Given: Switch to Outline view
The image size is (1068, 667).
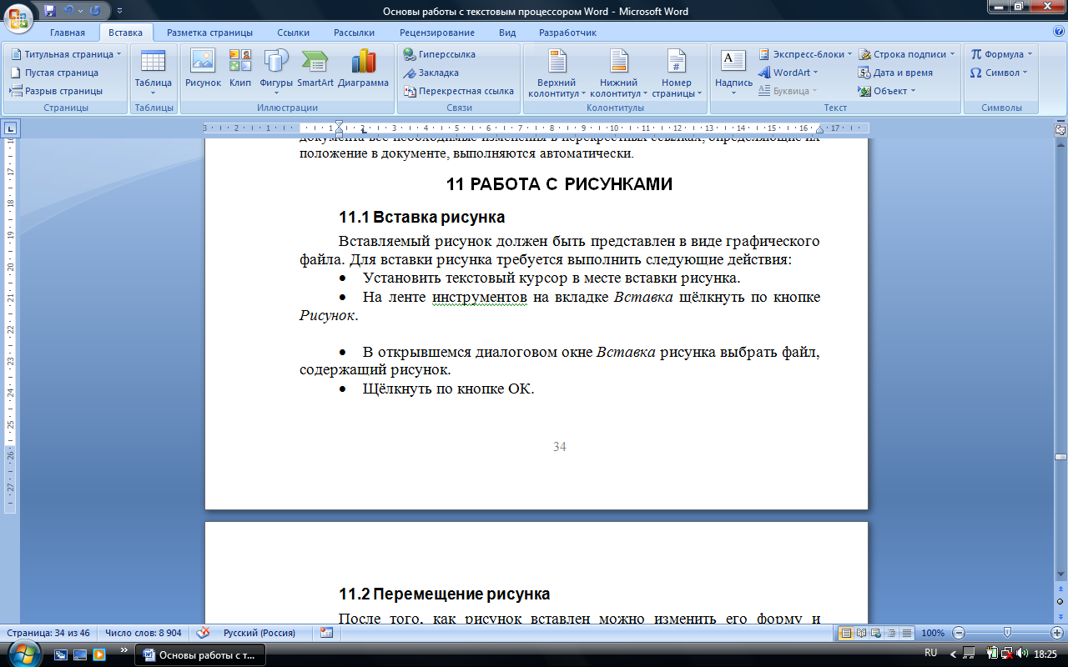Looking at the screenshot, I should tap(892, 633).
